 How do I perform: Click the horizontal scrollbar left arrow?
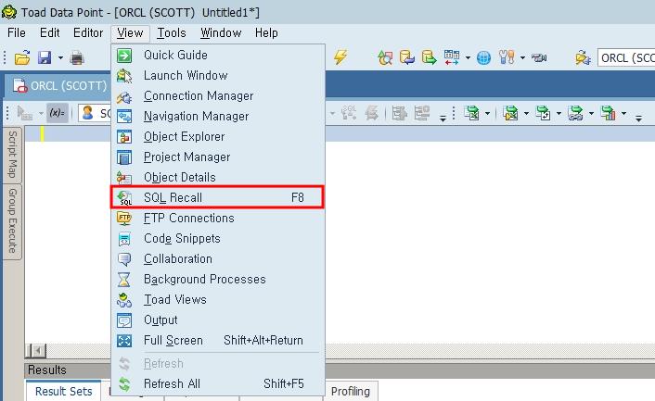pos(37,350)
